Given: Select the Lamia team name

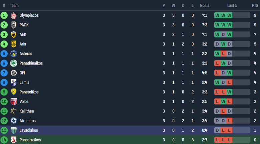Looking at the screenshot, I should [24, 82].
